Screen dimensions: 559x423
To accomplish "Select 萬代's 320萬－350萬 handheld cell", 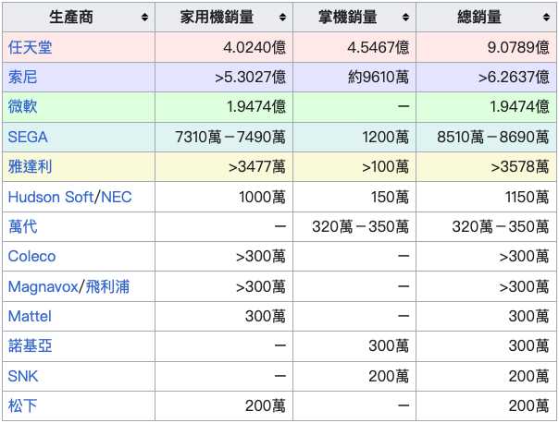I will coord(354,226).
